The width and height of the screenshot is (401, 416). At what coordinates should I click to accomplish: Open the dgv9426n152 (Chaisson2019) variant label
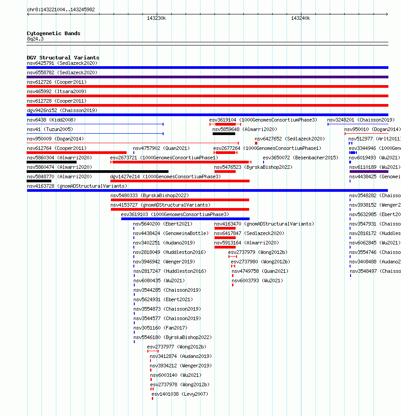[62, 110]
